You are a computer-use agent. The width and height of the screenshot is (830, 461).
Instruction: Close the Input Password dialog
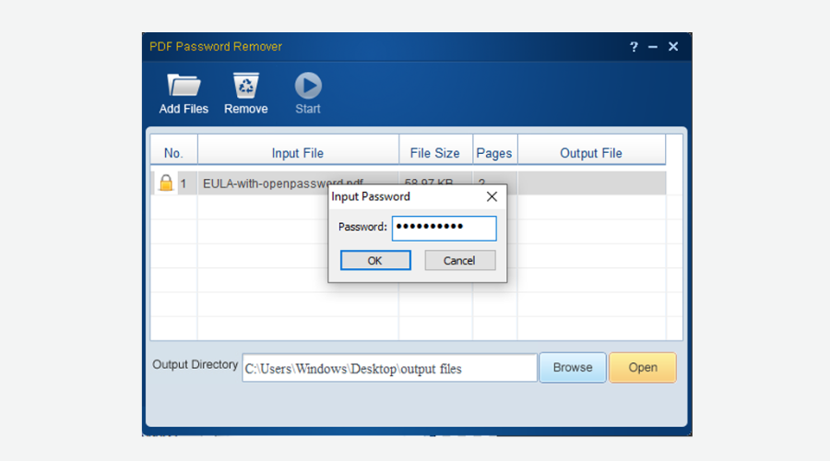[x=492, y=196]
